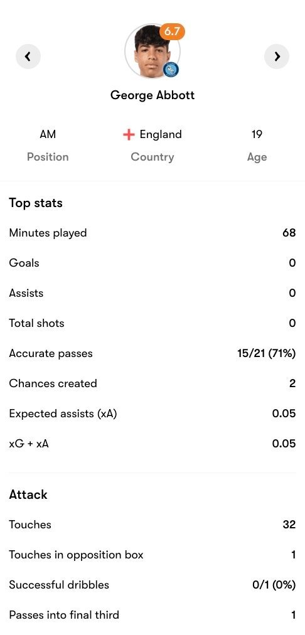Click the Passes into final third row

152,615
